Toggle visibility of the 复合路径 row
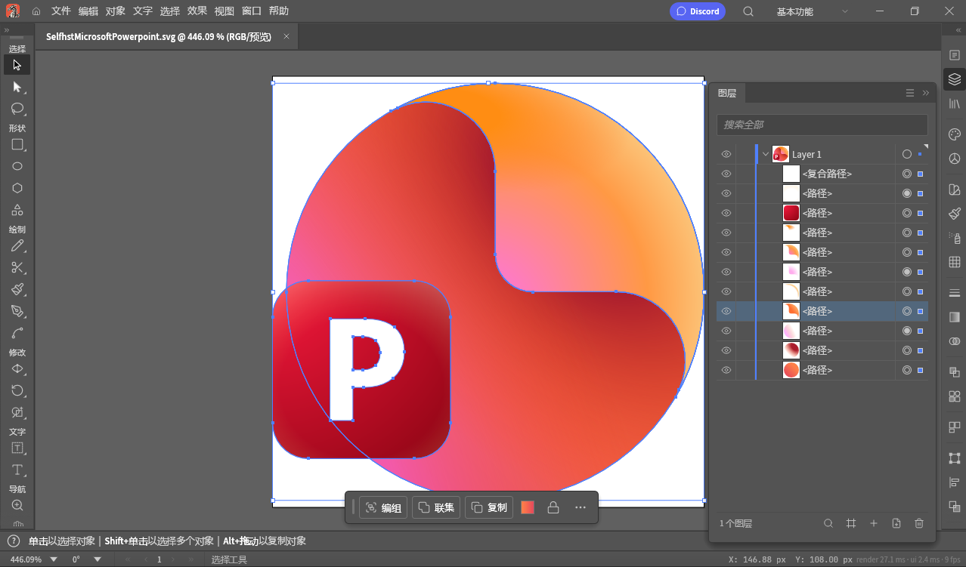The width and height of the screenshot is (966, 567). point(726,174)
